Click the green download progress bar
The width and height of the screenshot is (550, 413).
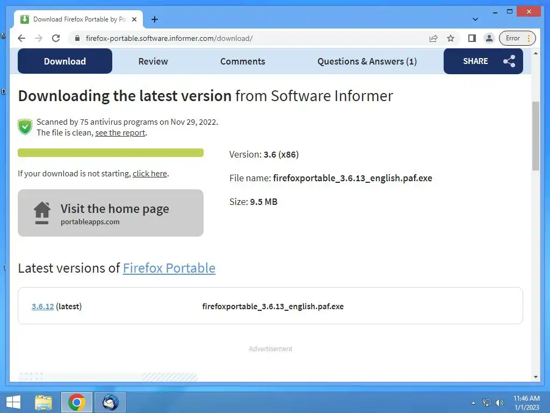[x=111, y=153]
